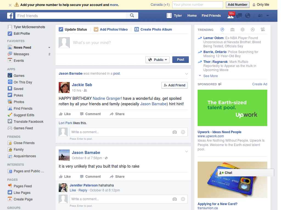This screenshot has height=210, width=281.
Task: Focus the phone number input field
Action: (x=198, y=5)
